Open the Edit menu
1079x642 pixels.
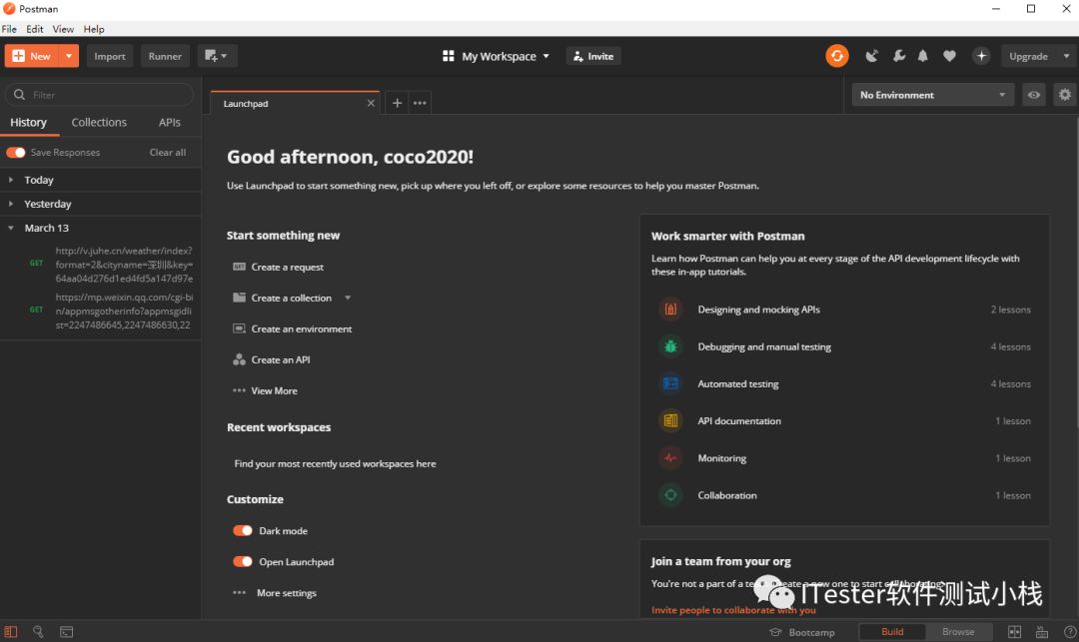tap(34, 29)
